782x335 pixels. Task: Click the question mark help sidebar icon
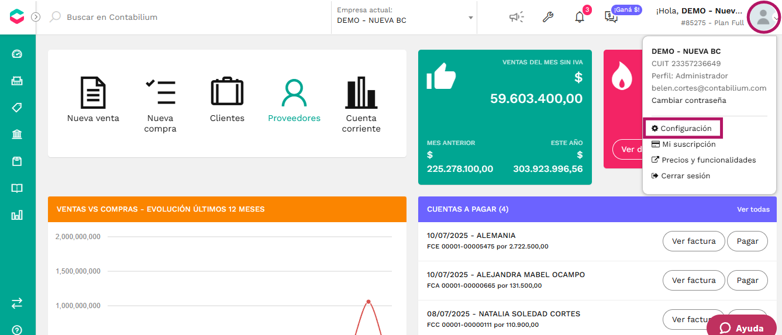pos(17,330)
